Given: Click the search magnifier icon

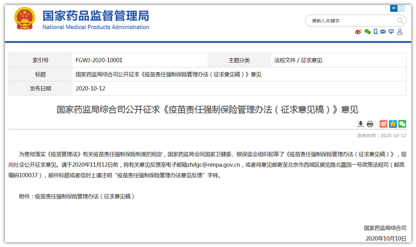Looking at the screenshot, I should coord(400,21).
